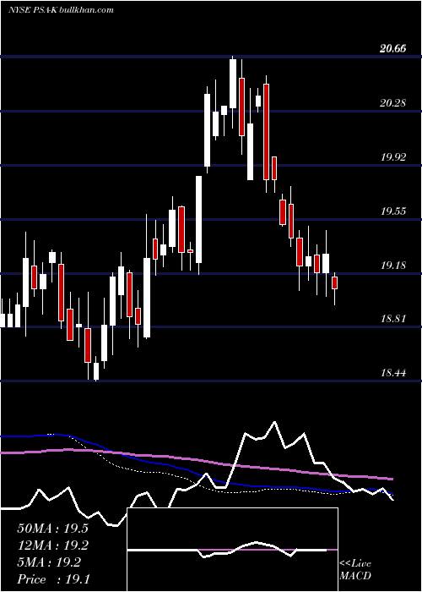422x592 pixels.
Task: Click the 18.44 price level label
Action: 393,373
